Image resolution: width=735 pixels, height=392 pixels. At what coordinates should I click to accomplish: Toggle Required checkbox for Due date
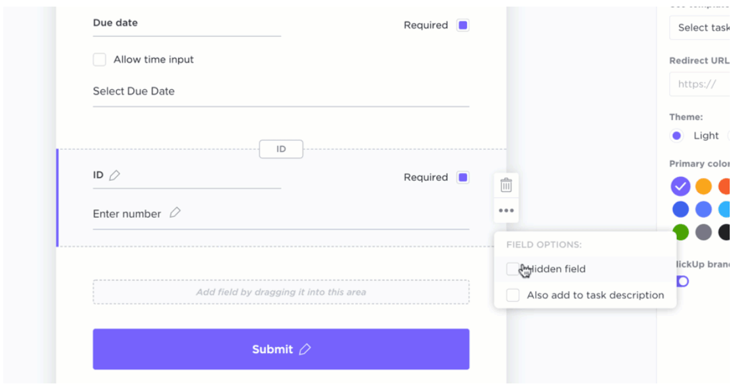[x=463, y=25]
